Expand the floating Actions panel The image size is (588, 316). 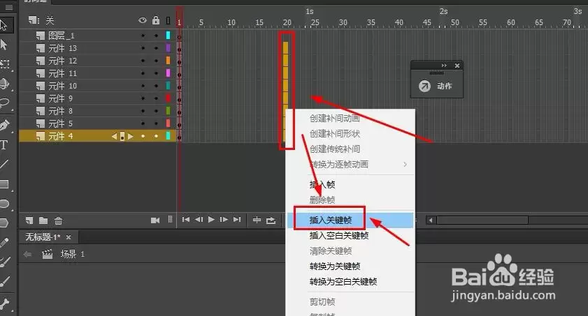pos(444,66)
